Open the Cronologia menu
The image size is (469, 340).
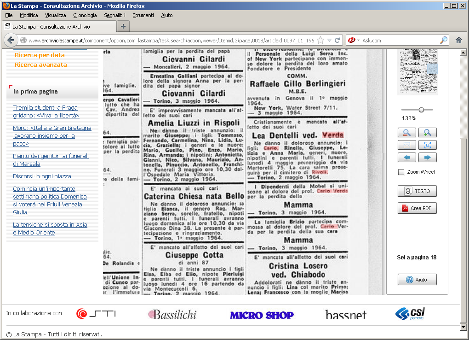tap(85, 15)
